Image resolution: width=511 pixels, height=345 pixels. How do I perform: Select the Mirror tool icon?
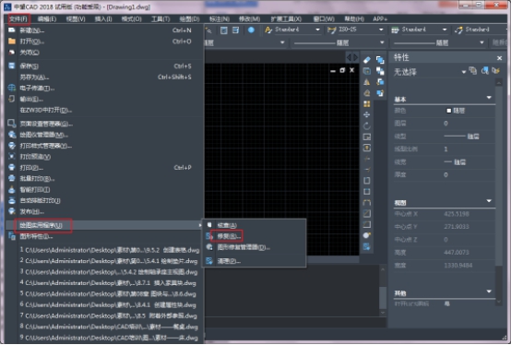click(367, 82)
